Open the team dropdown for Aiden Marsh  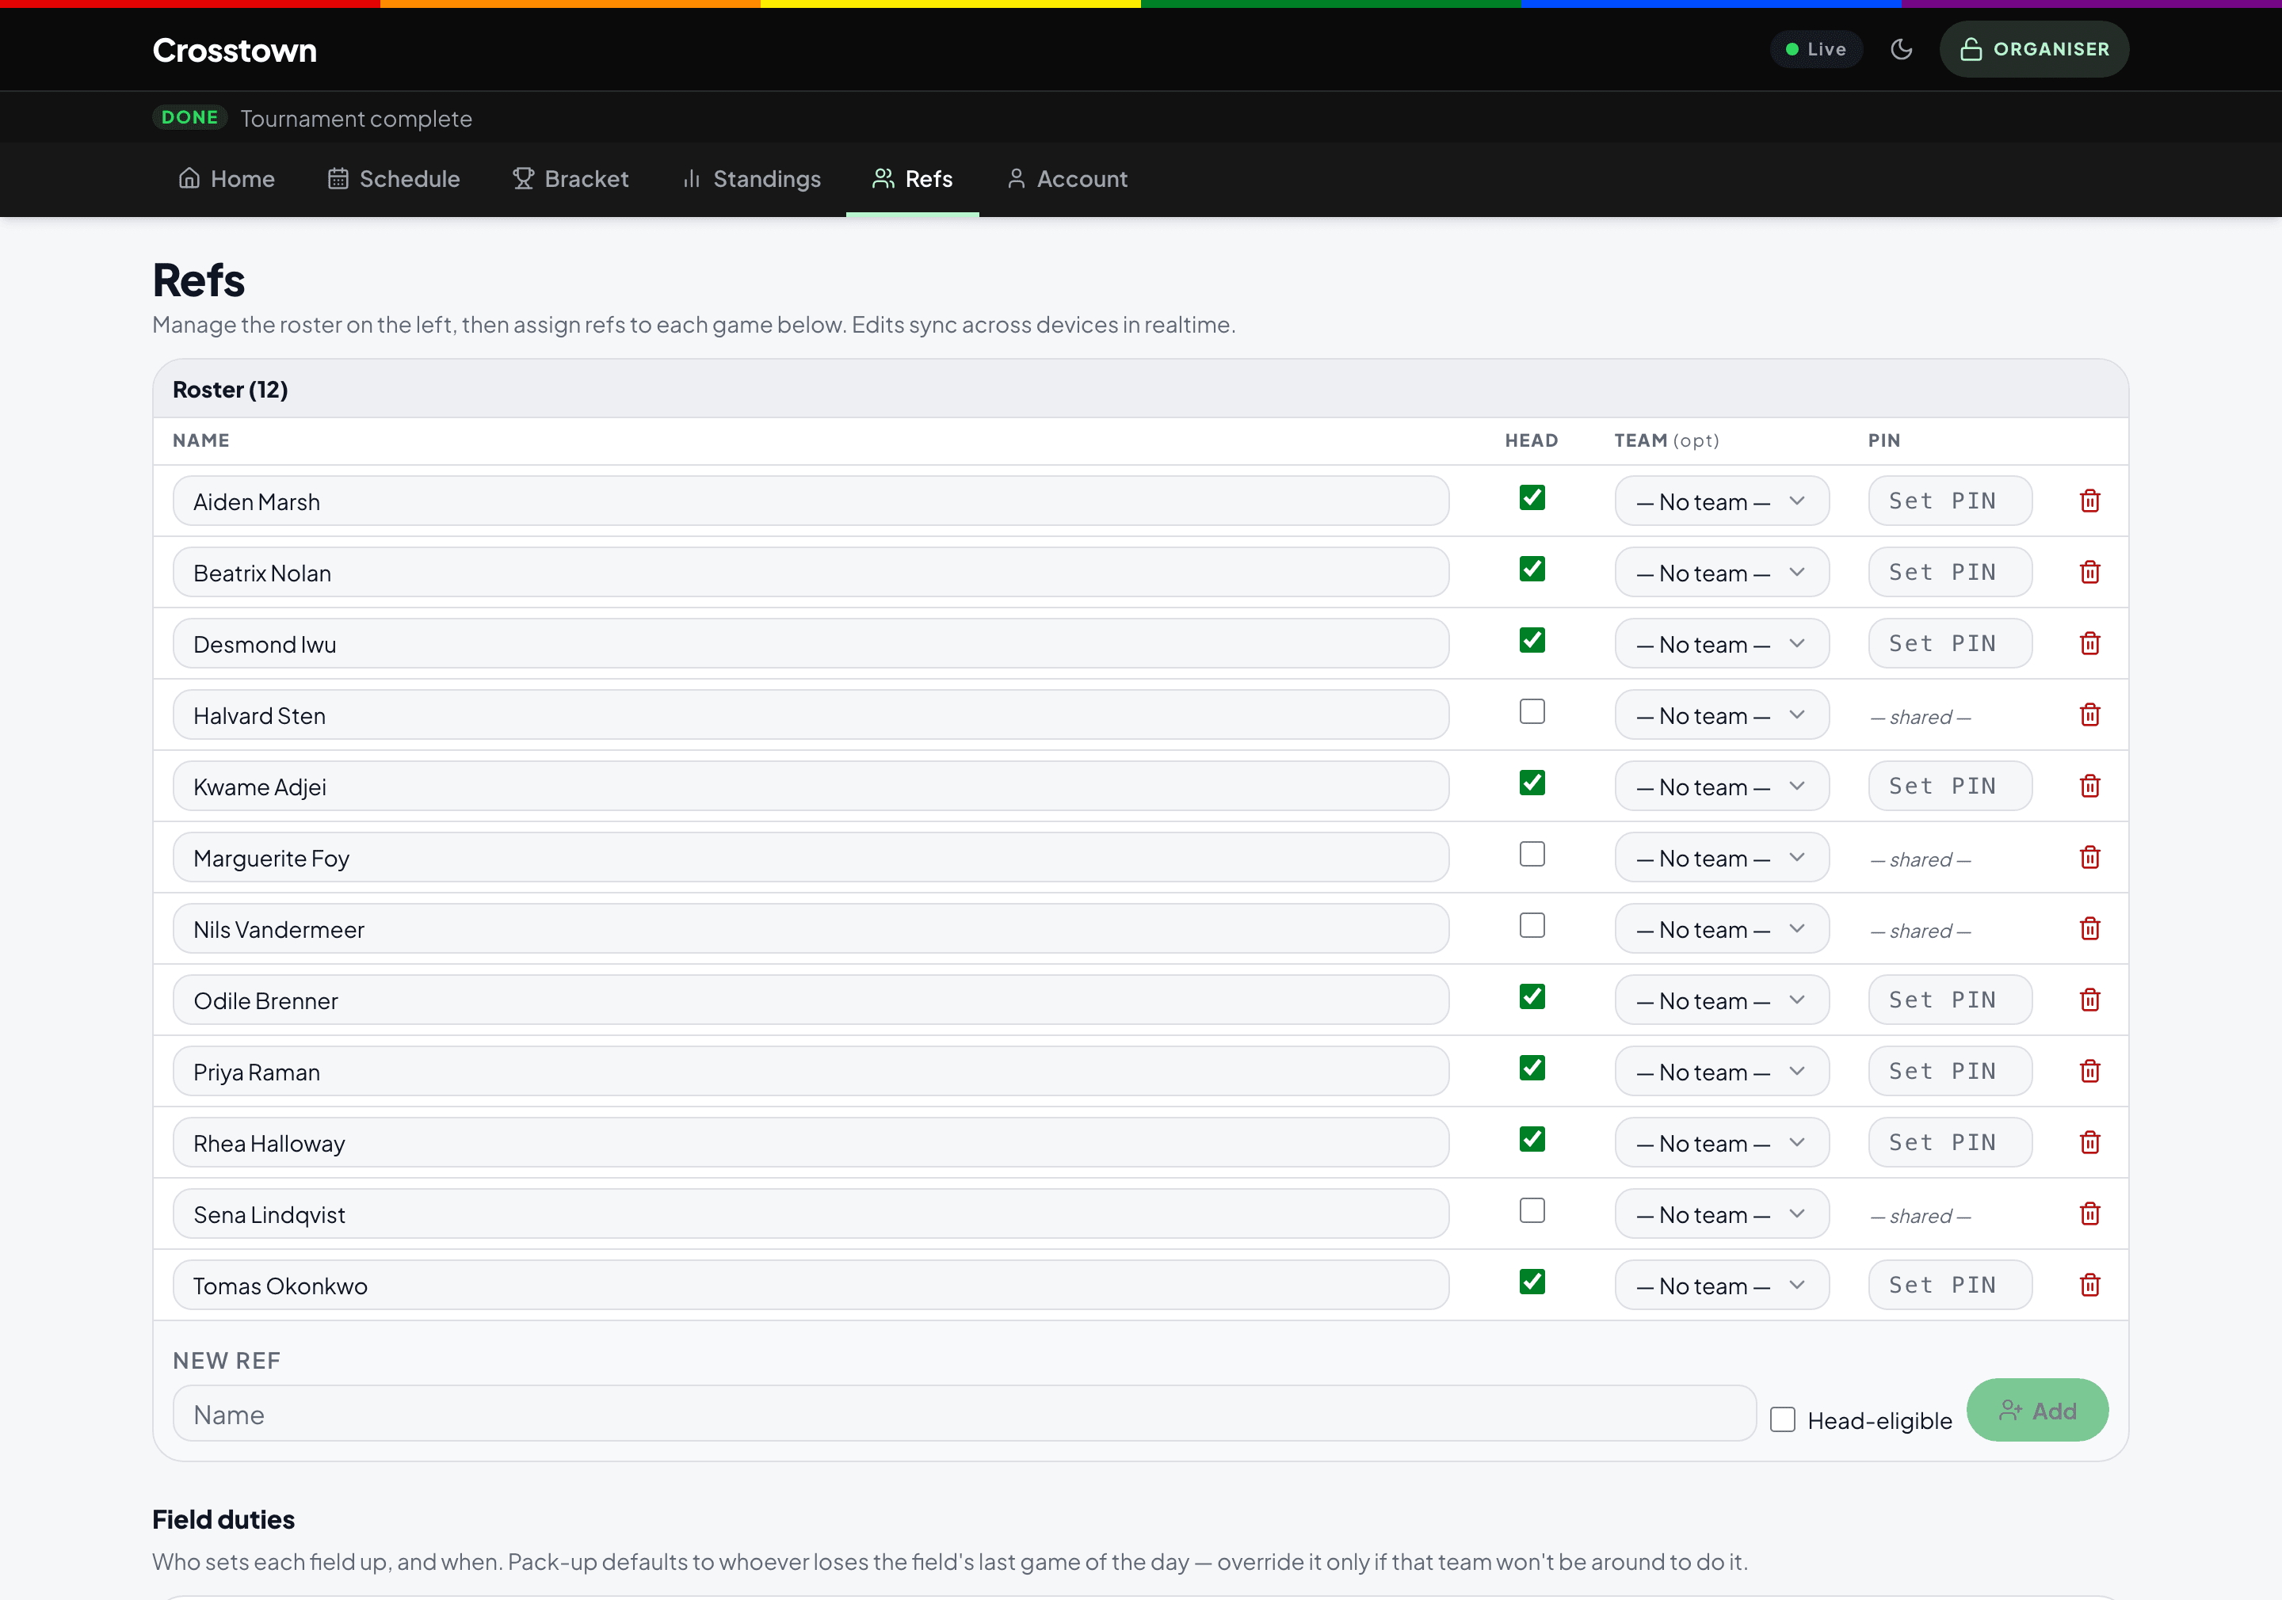point(1722,501)
